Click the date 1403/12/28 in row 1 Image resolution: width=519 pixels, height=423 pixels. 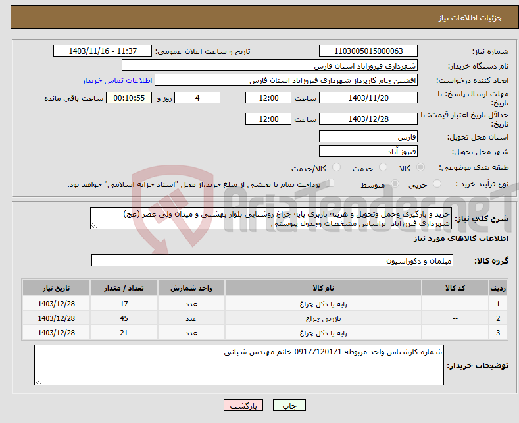point(57,304)
